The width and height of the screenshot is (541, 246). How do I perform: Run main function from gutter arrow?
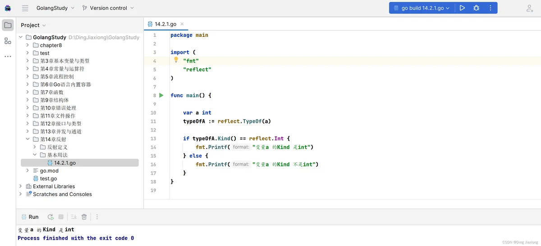pyautogui.click(x=161, y=95)
